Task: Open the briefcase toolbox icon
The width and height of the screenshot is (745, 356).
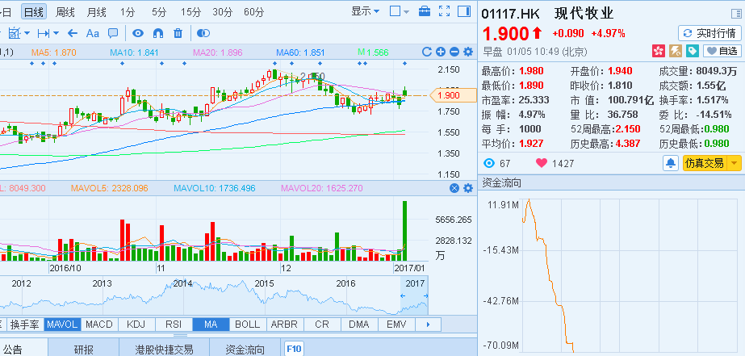Action: click(x=425, y=11)
